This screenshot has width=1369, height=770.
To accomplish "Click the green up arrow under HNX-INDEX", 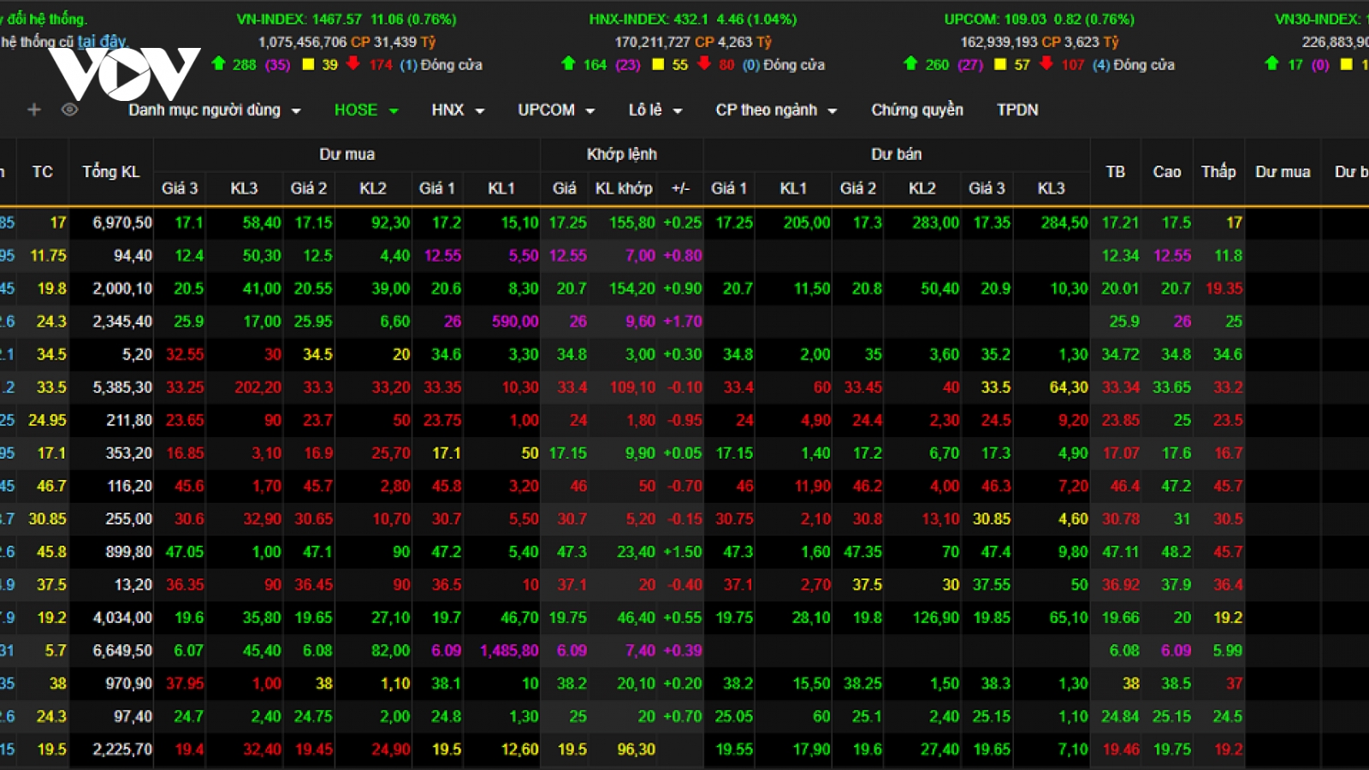I will (568, 63).
